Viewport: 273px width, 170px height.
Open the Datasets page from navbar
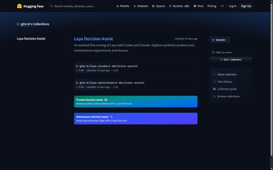pos(141,6)
